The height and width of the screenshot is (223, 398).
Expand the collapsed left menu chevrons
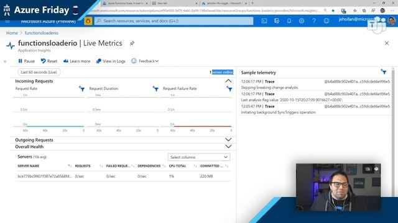tap(5, 61)
